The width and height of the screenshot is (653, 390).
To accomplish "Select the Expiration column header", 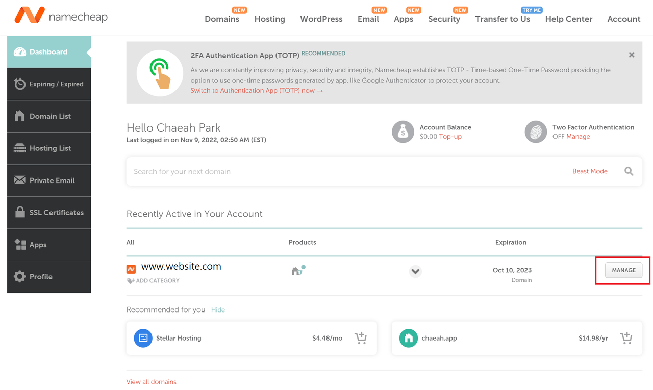I will [x=511, y=242].
